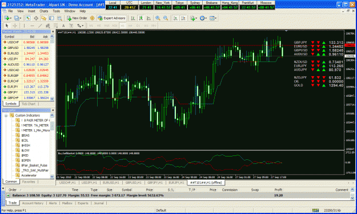The height and width of the screenshot is (214, 357).
Task: Switch timeframe to H4
Action: click(x=130, y=26)
